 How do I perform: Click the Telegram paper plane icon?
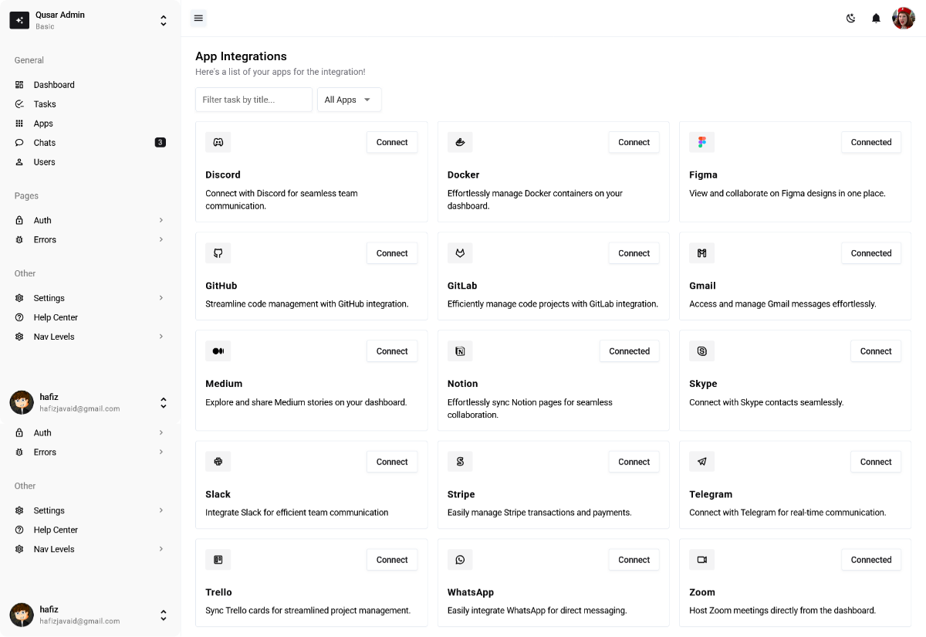(x=702, y=462)
